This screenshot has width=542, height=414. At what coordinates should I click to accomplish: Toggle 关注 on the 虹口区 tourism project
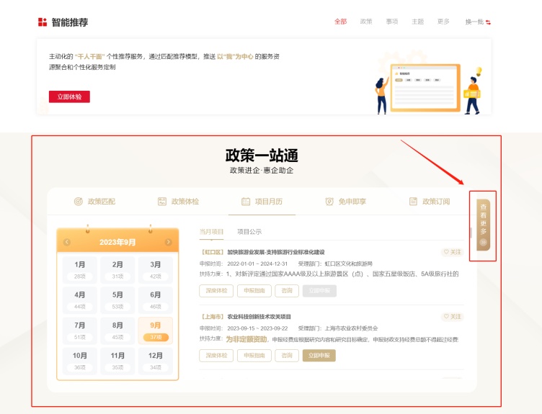coord(452,252)
